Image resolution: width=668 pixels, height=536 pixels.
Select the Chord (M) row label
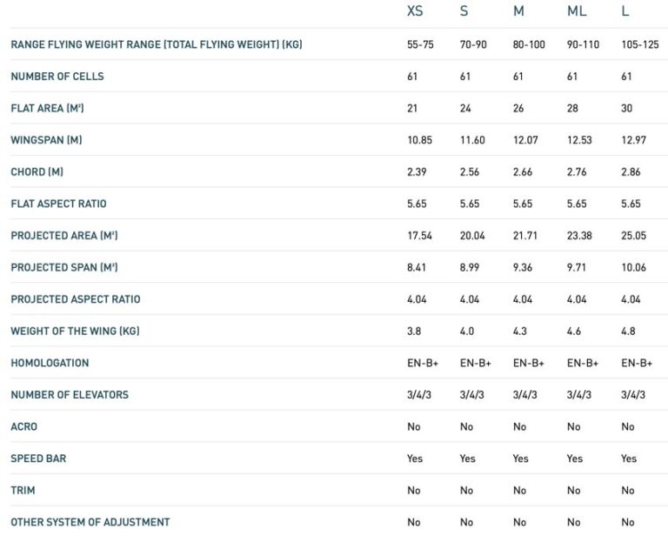(37, 172)
